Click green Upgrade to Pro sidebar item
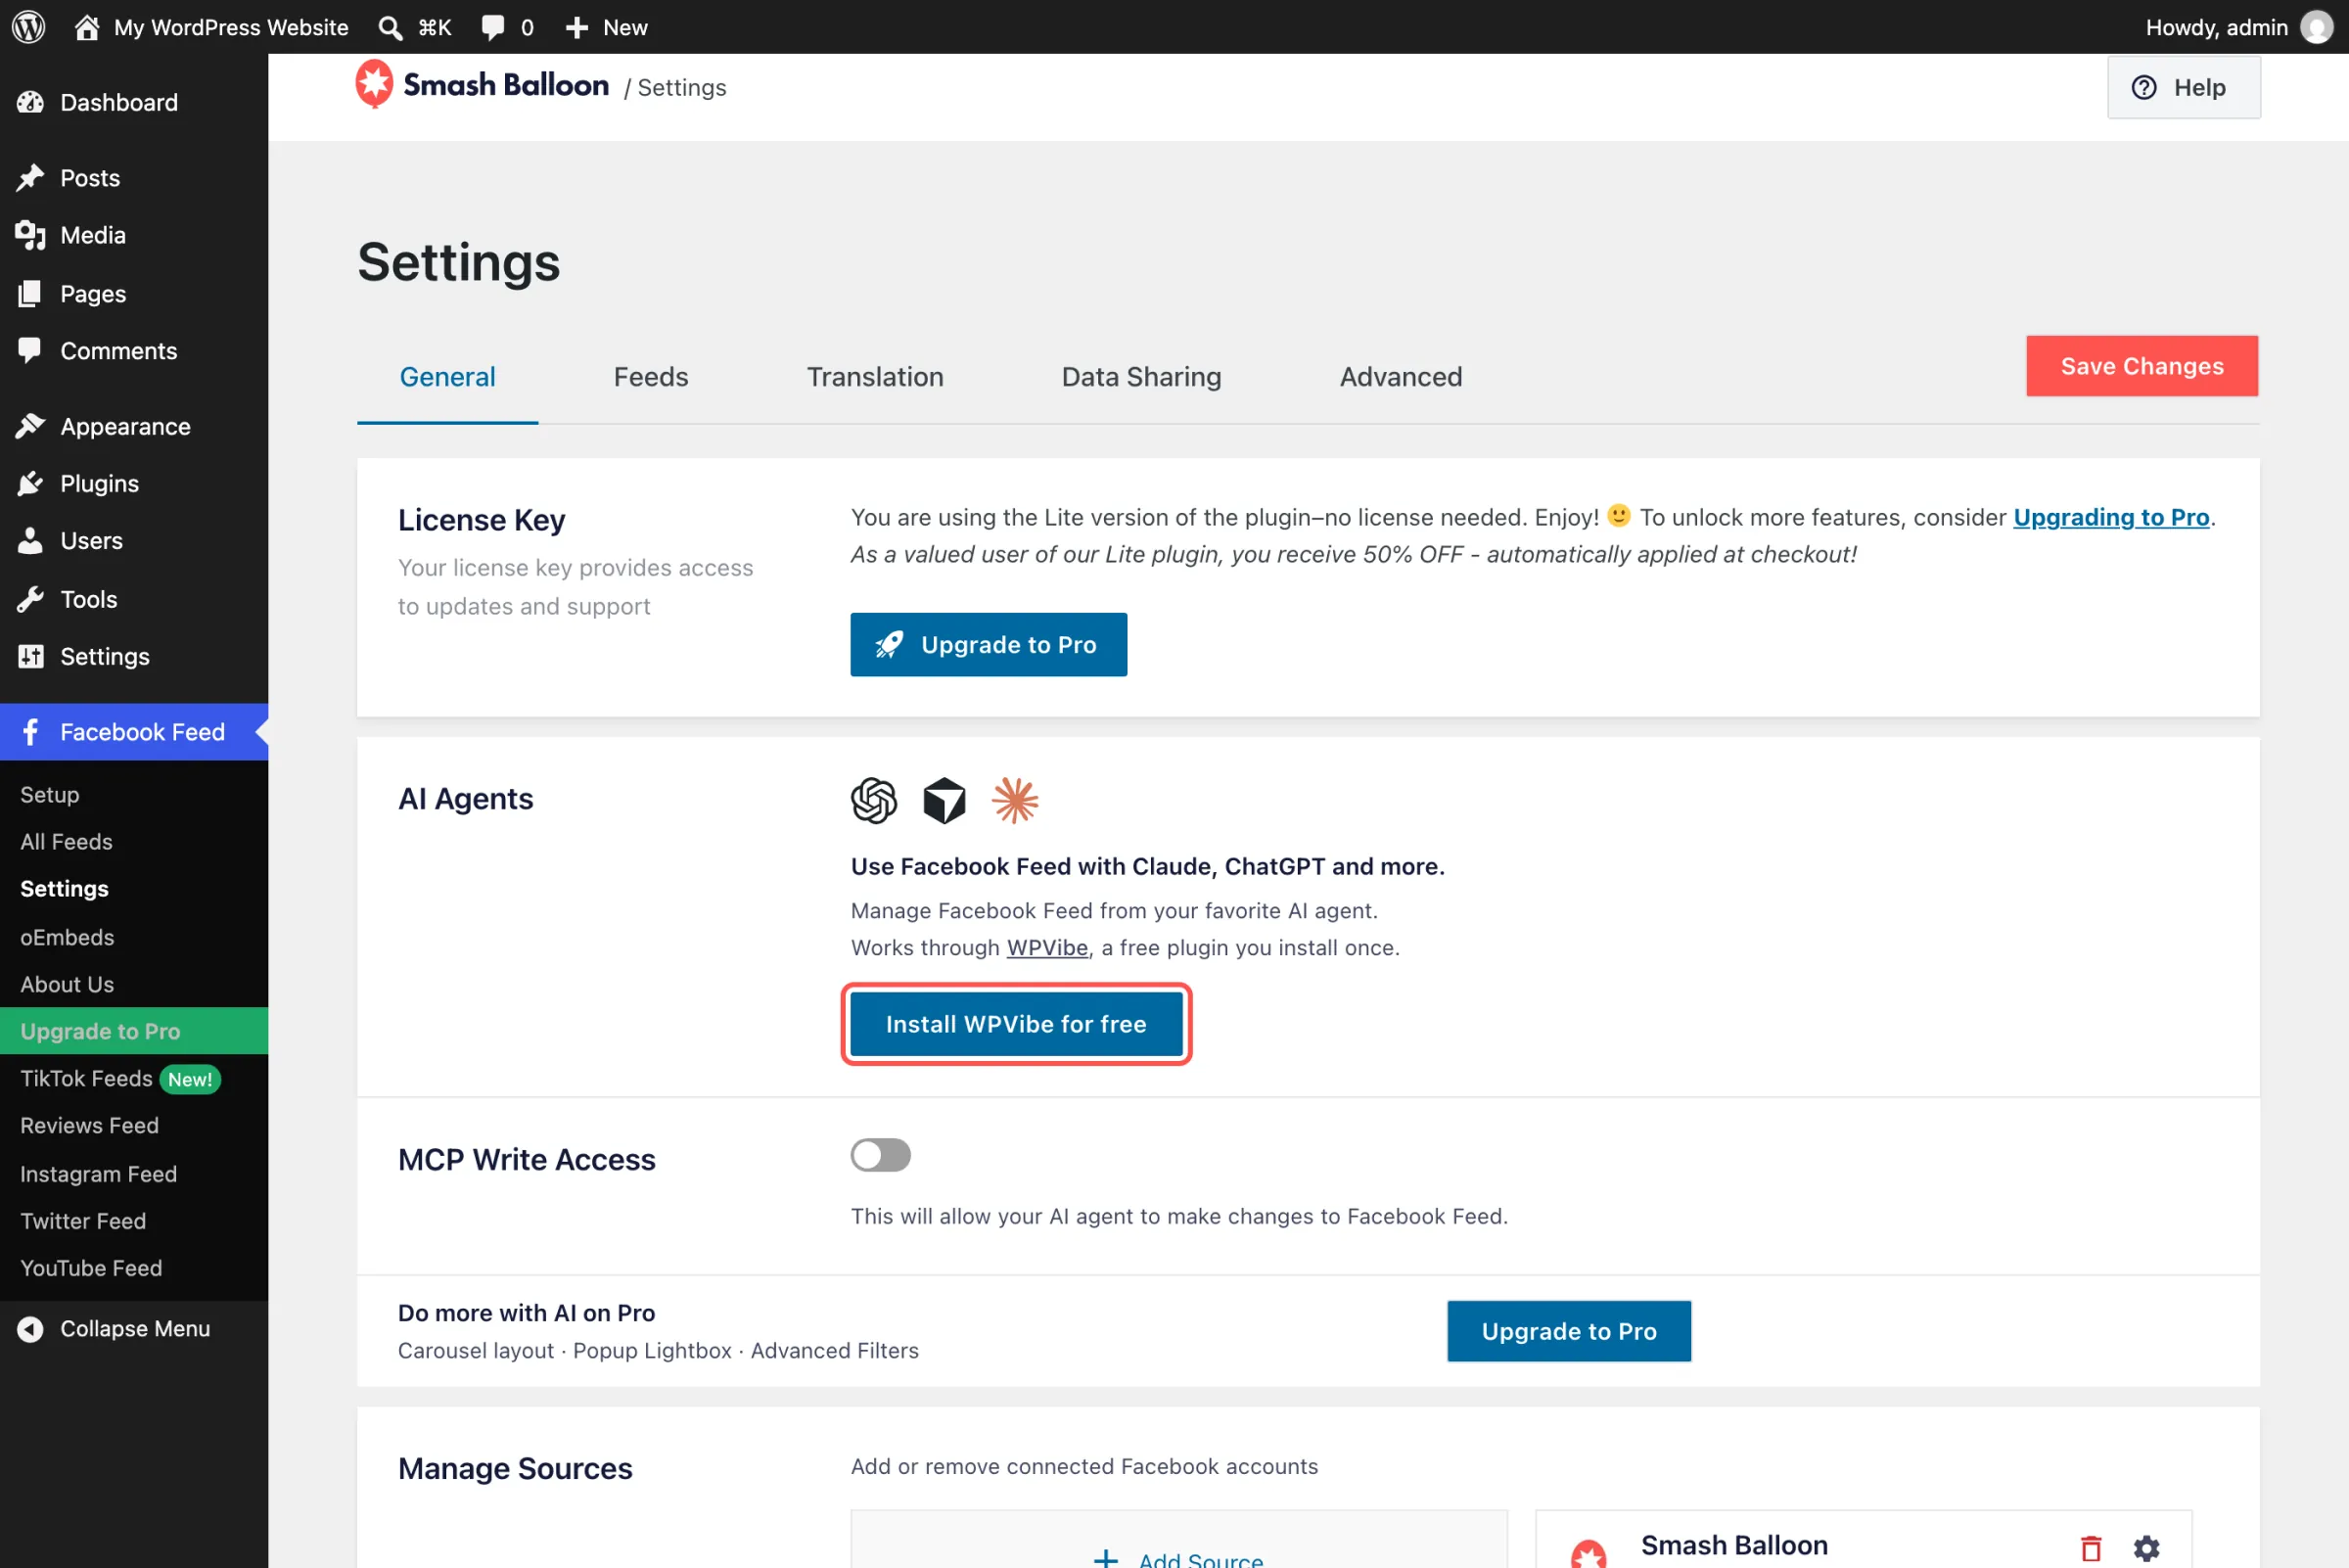 [134, 1031]
